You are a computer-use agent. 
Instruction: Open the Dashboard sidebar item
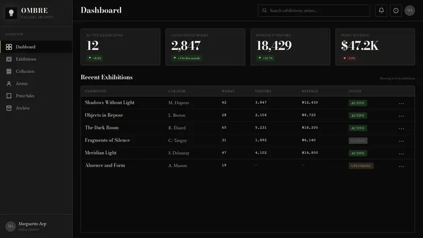tap(36, 47)
